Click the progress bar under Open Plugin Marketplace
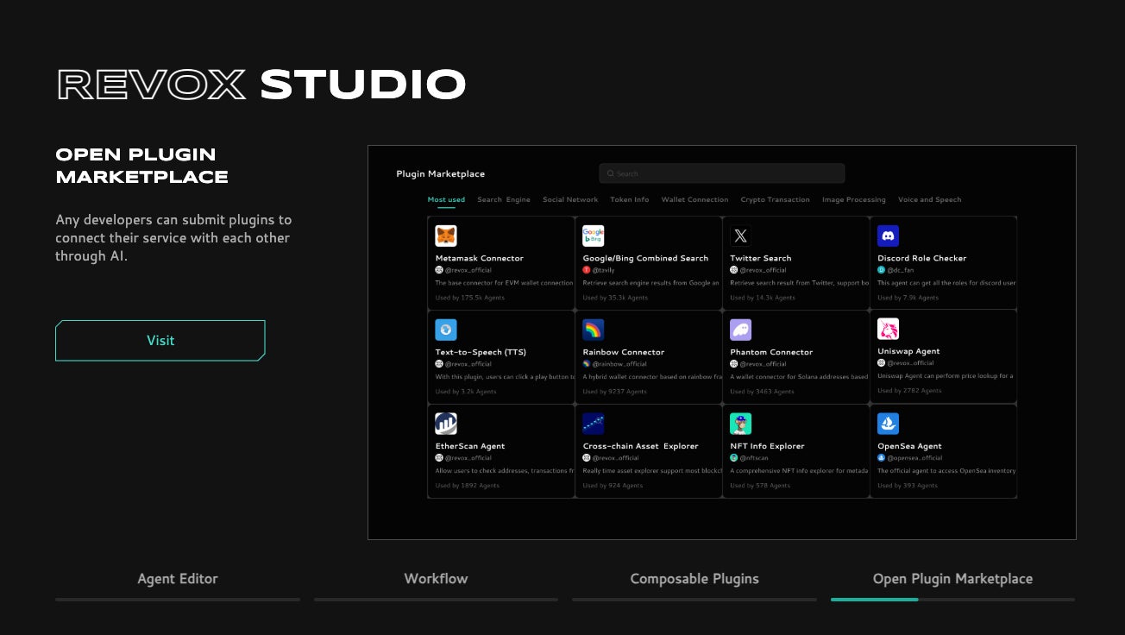 (x=952, y=599)
